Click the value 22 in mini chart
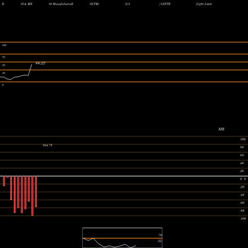 point(160,241)
